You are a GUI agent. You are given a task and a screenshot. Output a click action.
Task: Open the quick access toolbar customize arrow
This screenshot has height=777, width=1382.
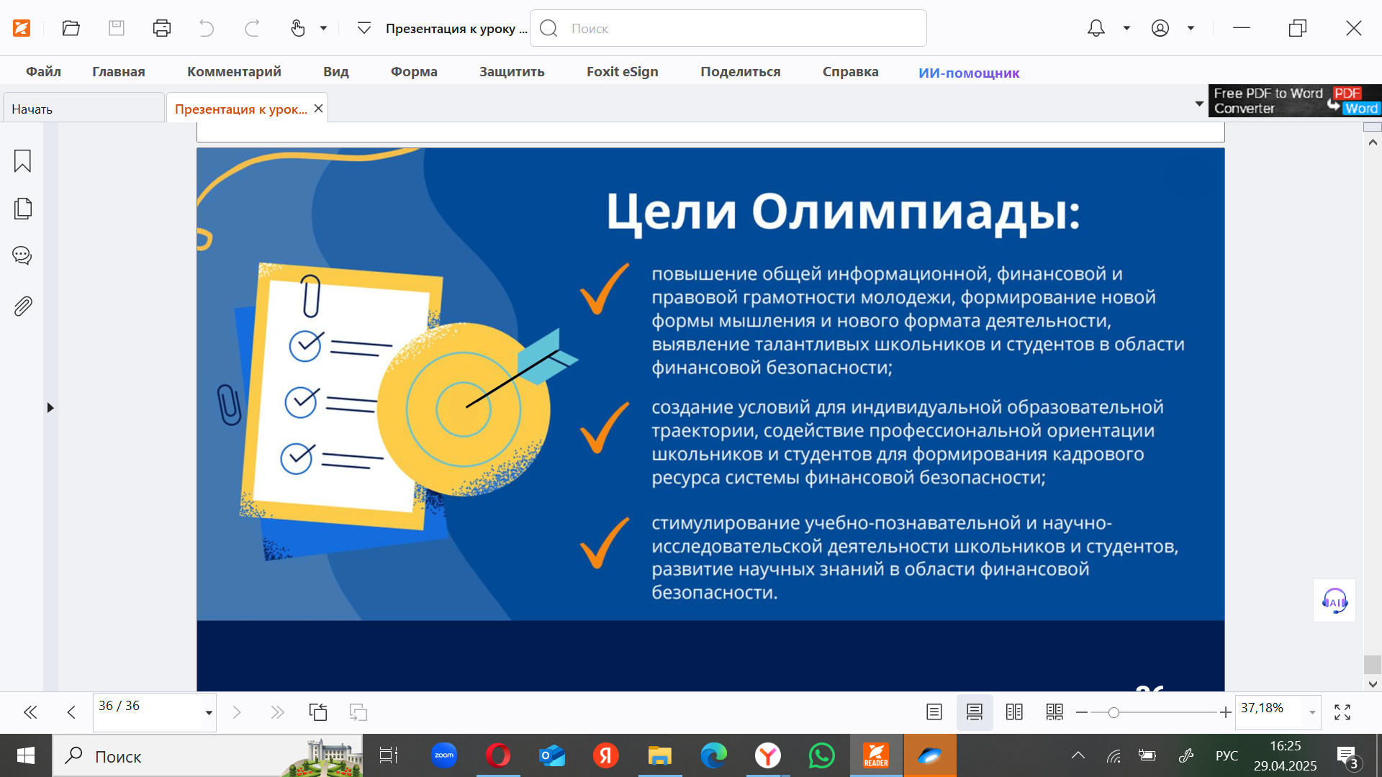[364, 28]
